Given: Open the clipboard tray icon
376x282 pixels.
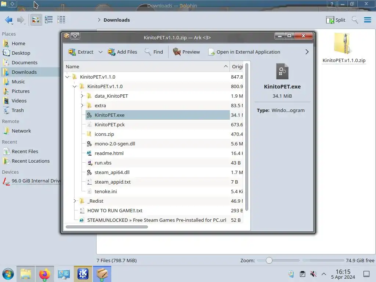Looking at the screenshot, I should pyautogui.click(x=303, y=274).
